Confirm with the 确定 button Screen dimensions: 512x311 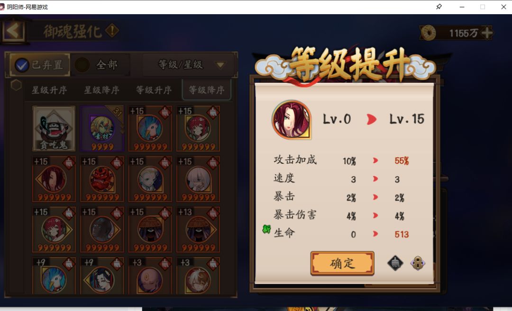coord(342,263)
